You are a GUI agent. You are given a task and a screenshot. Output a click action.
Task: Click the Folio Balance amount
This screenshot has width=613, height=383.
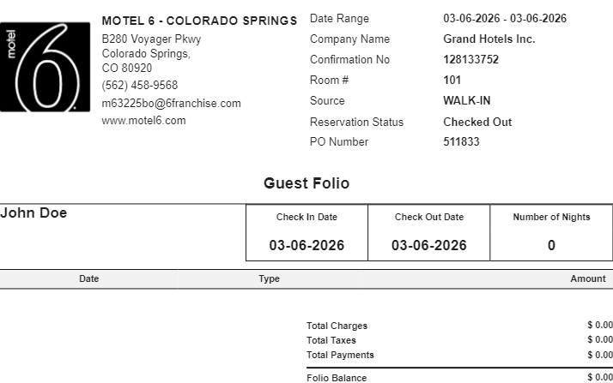coord(598,378)
